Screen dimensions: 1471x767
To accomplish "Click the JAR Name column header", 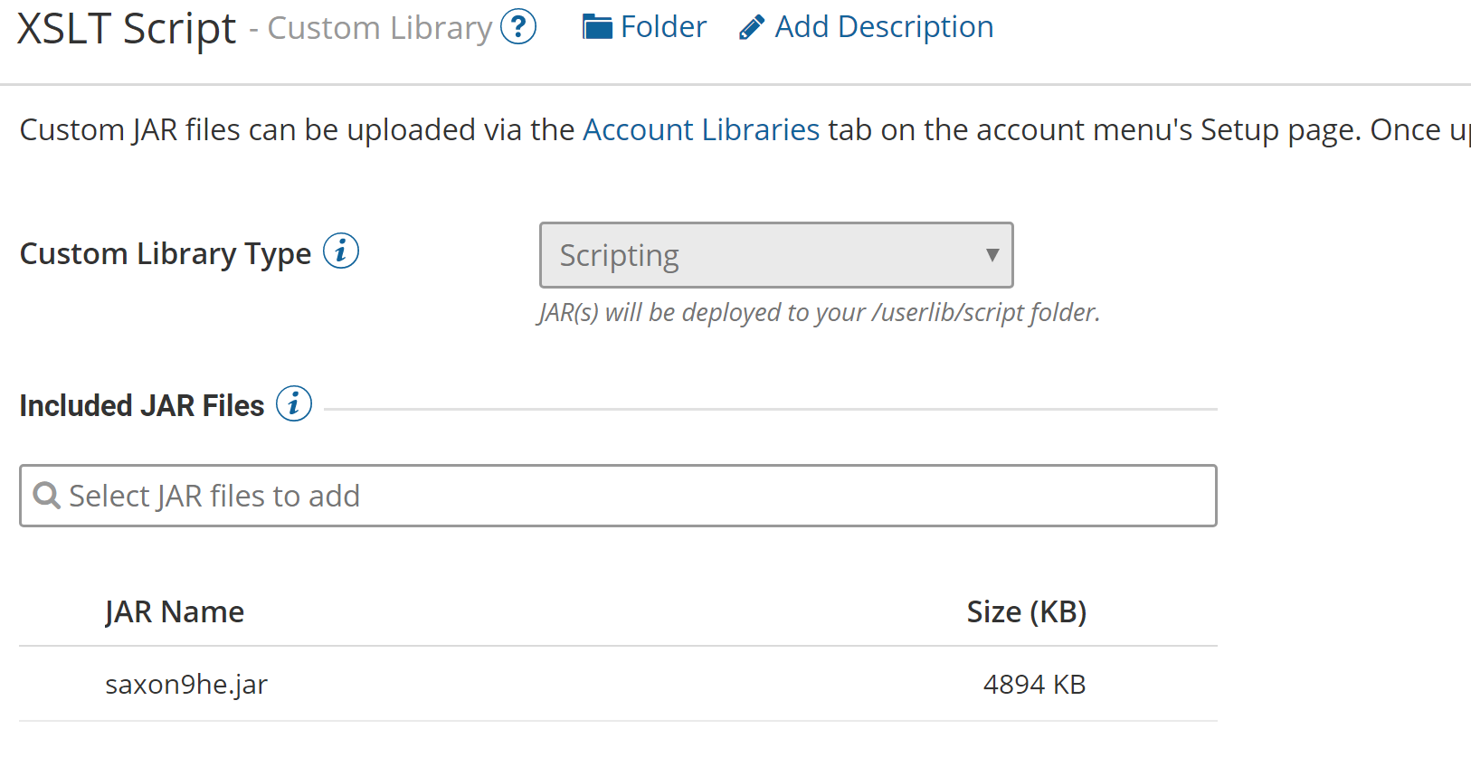I will 175,612.
